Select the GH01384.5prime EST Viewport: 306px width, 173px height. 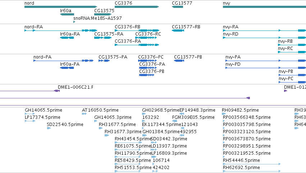coord(145,135)
